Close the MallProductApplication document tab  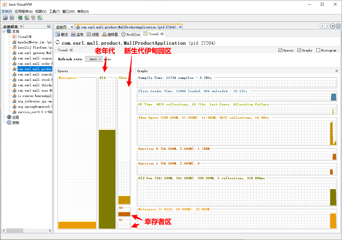pos(180,27)
